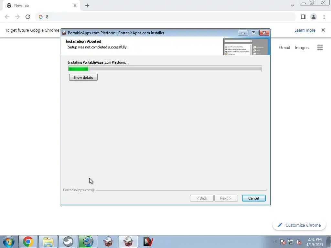Close the New Tab tab
This screenshot has height=248, width=331.
click(x=75, y=5)
